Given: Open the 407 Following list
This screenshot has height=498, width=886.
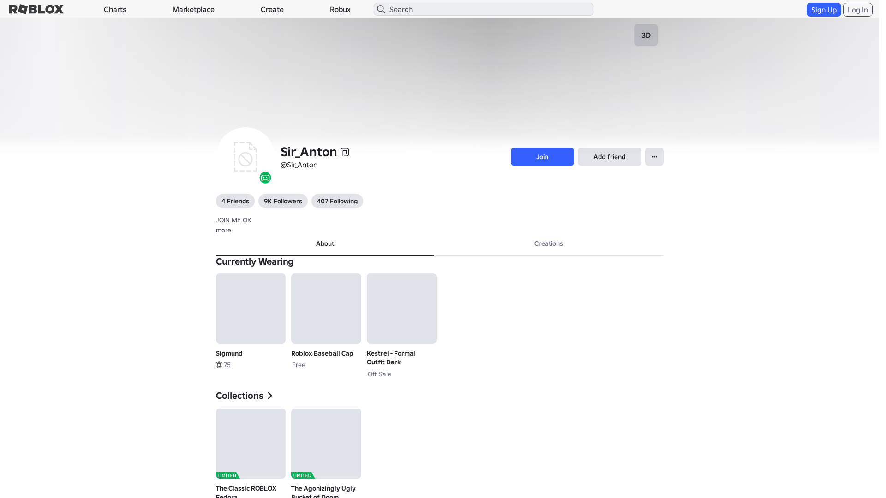Looking at the screenshot, I should pos(337,201).
